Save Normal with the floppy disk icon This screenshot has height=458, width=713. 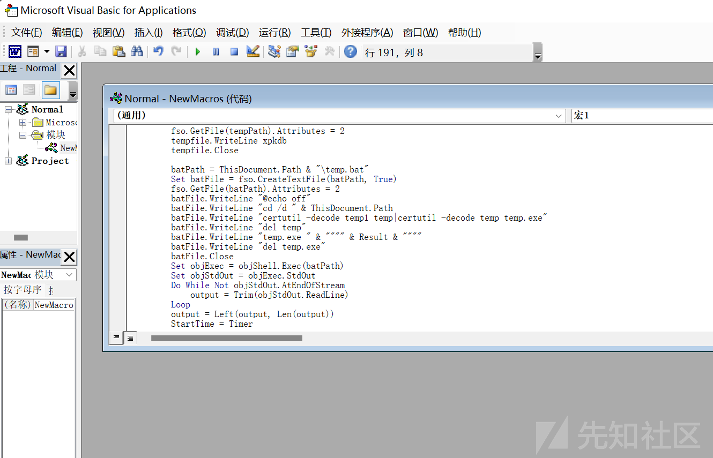[x=61, y=51]
